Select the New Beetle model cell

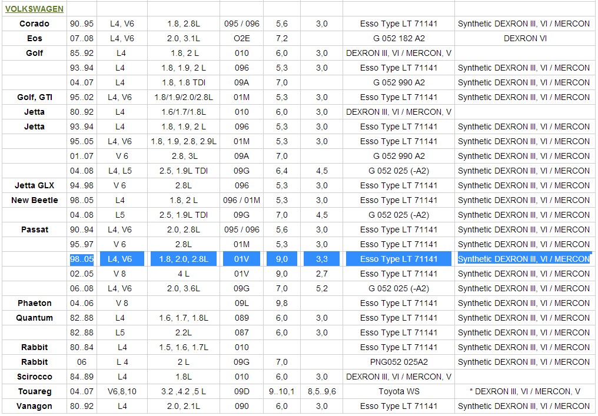[34, 200]
